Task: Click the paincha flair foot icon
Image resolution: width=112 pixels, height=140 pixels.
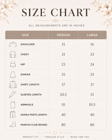Action: coord(13,124)
